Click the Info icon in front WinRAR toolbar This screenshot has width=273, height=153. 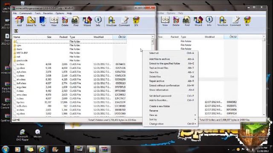coord(98,21)
